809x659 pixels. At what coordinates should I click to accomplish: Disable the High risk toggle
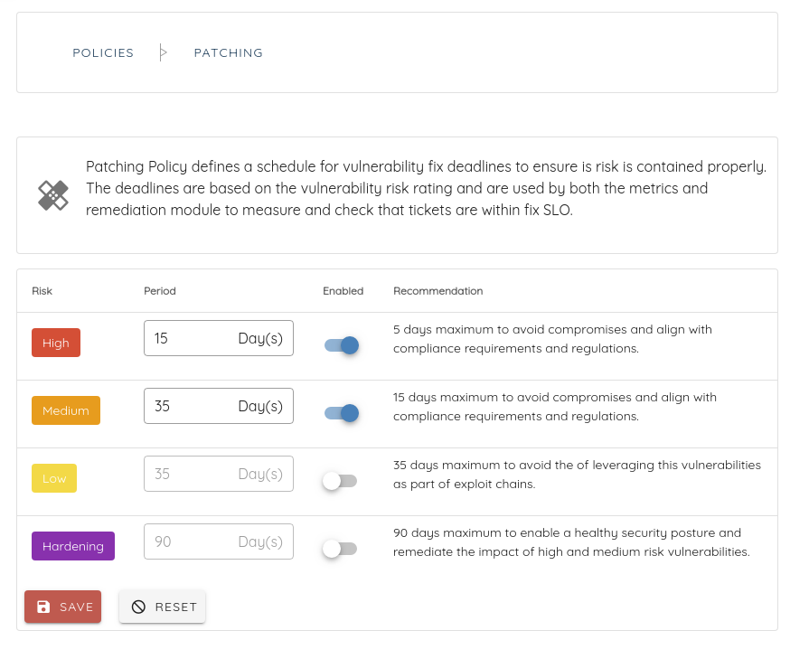click(341, 345)
